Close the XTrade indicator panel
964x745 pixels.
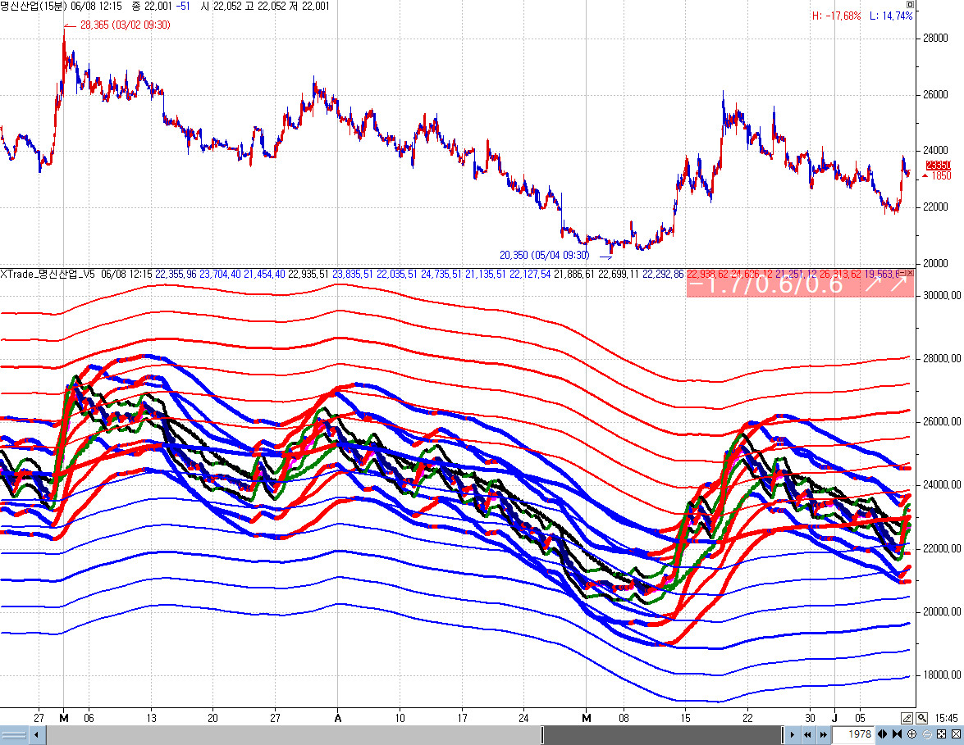909,273
